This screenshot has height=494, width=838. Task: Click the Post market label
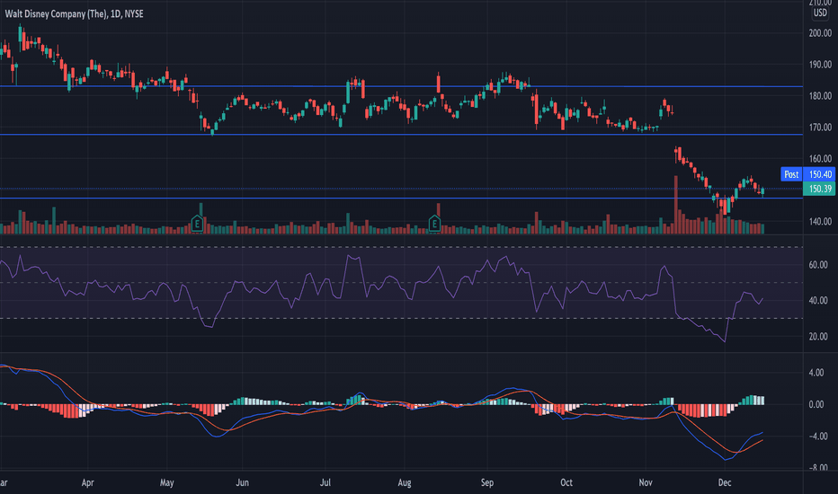point(791,174)
